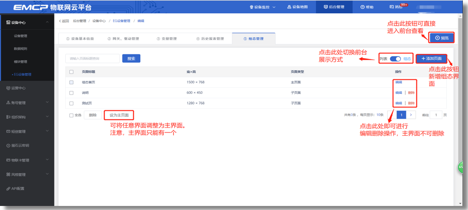Image resolution: width=468 pixels, height=210 pixels.
Task: Click the 后台管理 monitor icon
Action: pyautogui.click(x=326, y=7)
